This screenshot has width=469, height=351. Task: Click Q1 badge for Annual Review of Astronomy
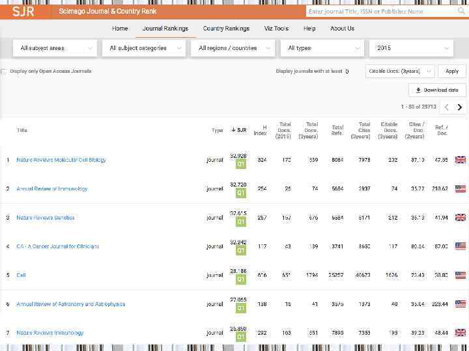click(x=241, y=308)
